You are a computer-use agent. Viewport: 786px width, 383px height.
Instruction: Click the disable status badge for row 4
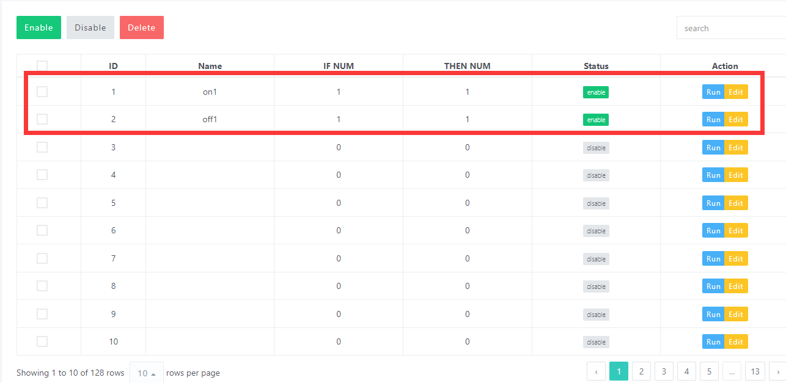pyautogui.click(x=596, y=175)
